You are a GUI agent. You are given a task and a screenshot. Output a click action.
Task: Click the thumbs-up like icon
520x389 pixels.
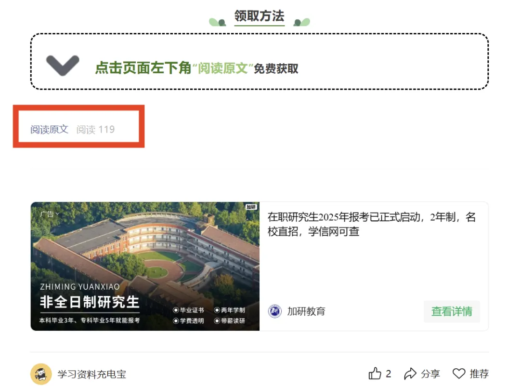coord(375,374)
